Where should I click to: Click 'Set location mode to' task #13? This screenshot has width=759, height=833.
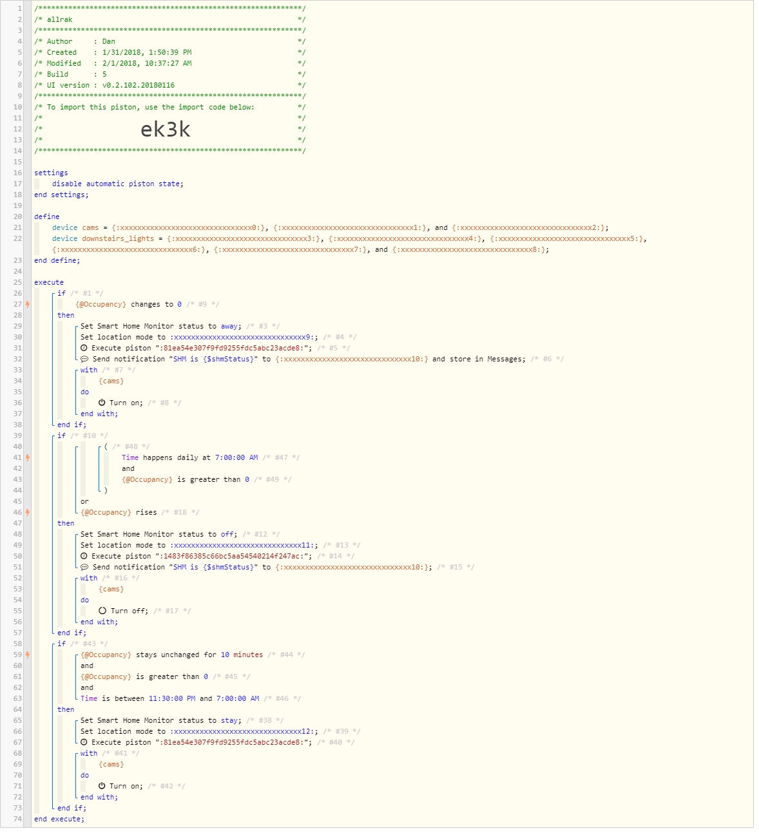tap(199, 545)
